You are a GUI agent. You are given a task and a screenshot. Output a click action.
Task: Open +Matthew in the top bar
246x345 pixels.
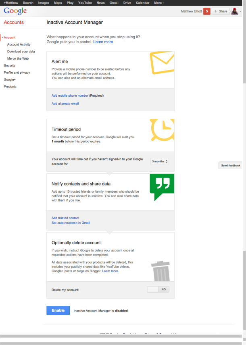(11, 3)
